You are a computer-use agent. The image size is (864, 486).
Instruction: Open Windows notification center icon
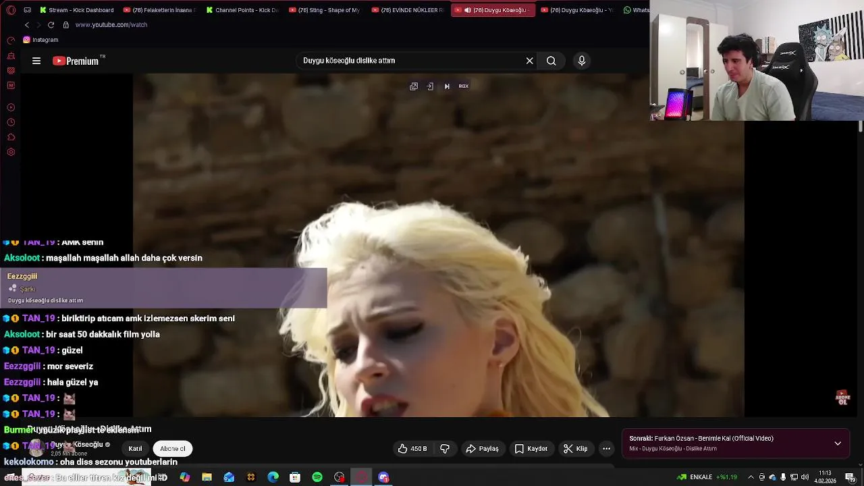click(850, 477)
